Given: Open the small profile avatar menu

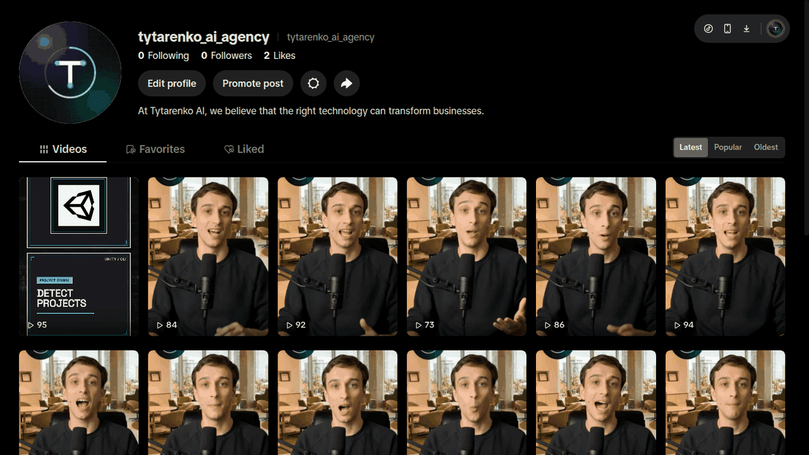Looking at the screenshot, I should (776, 28).
